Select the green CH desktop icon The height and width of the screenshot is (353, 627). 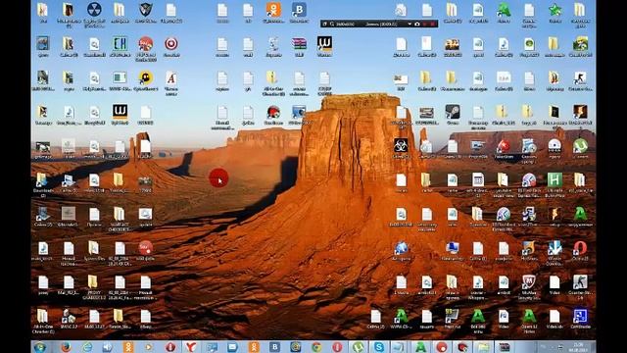[120, 43]
